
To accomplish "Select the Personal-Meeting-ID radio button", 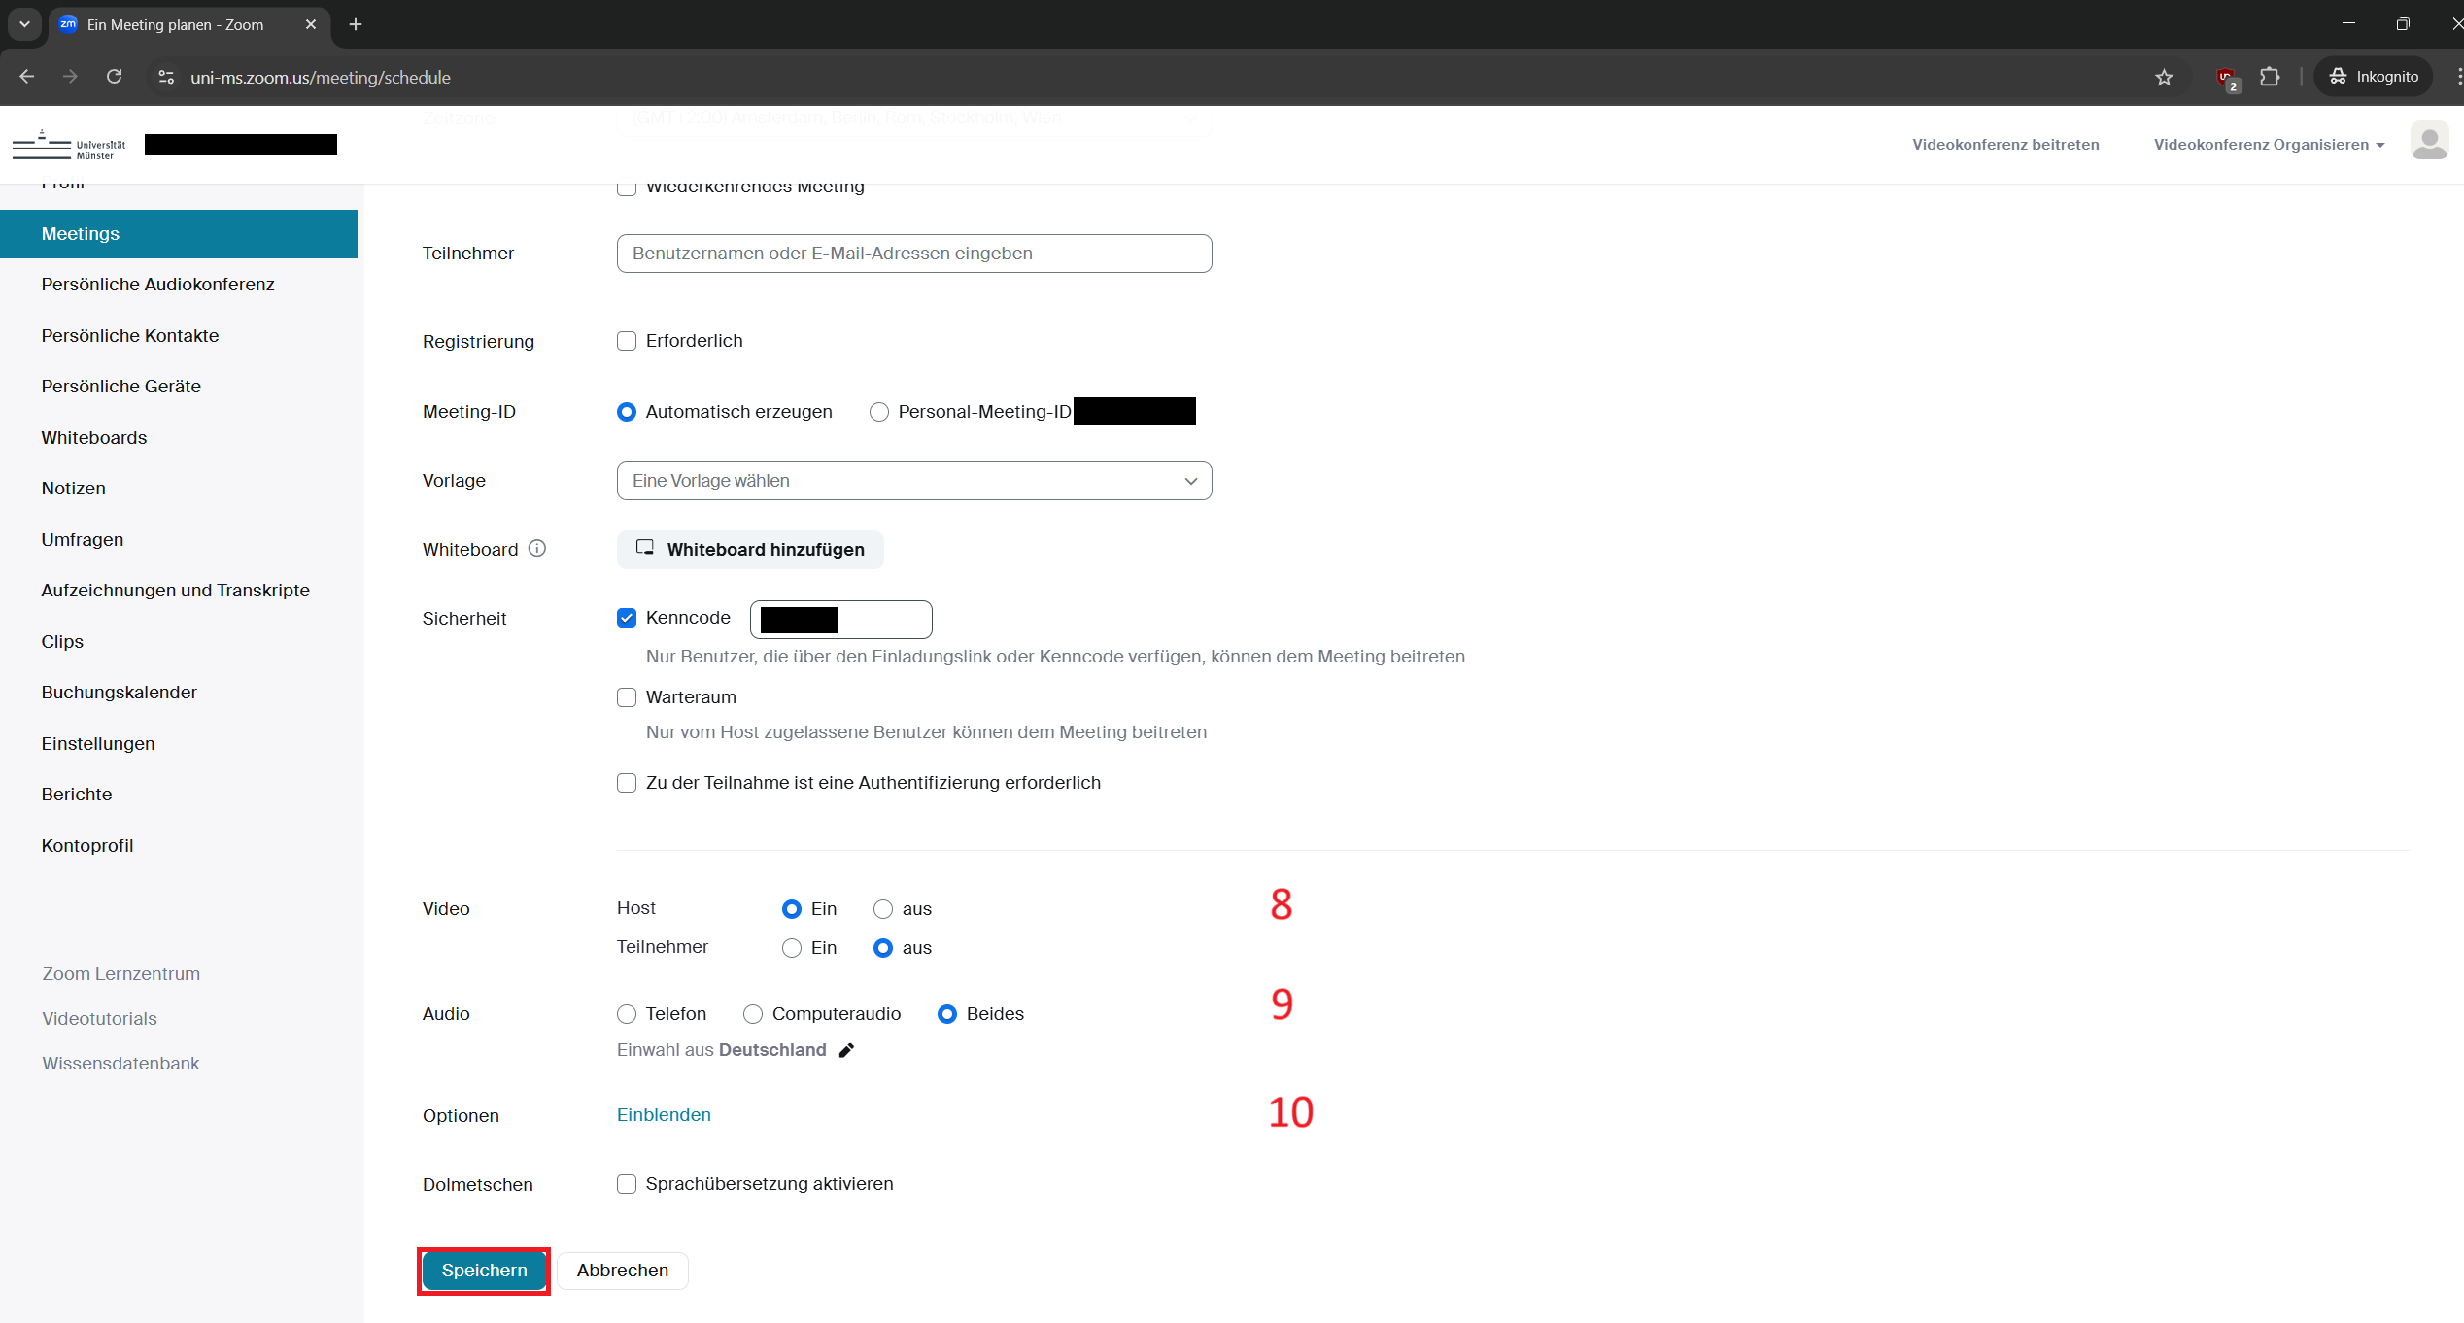I will (x=879, y=412).
